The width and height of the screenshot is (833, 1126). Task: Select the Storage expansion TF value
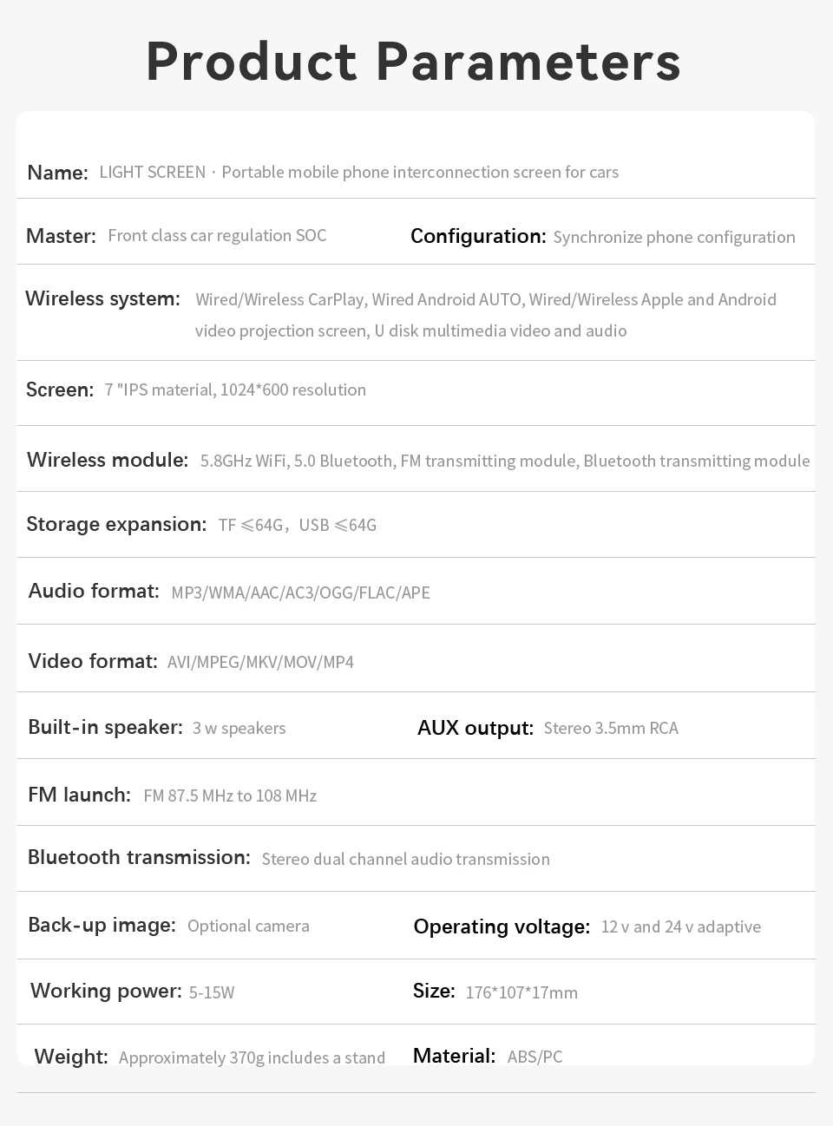[250, 525]
